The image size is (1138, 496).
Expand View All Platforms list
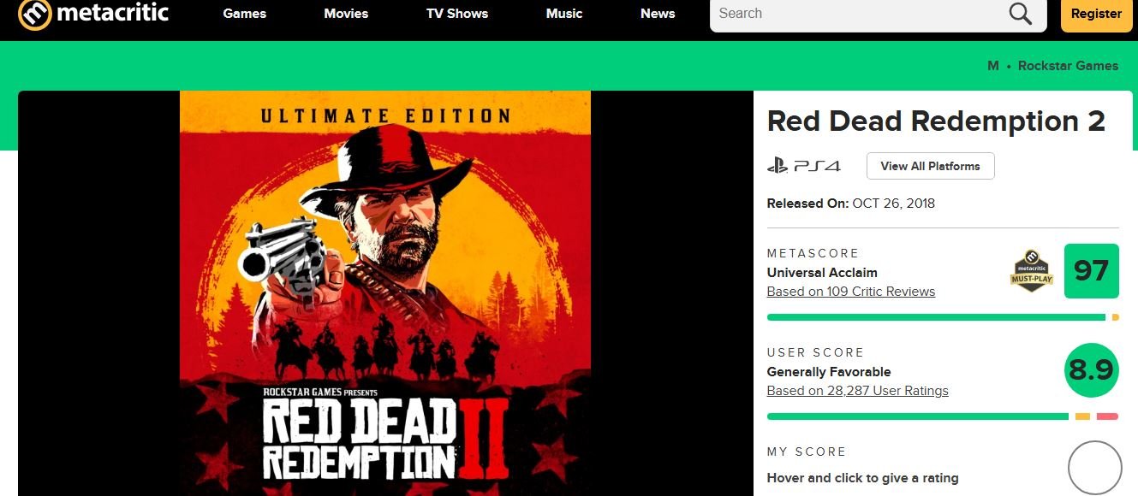930,166
